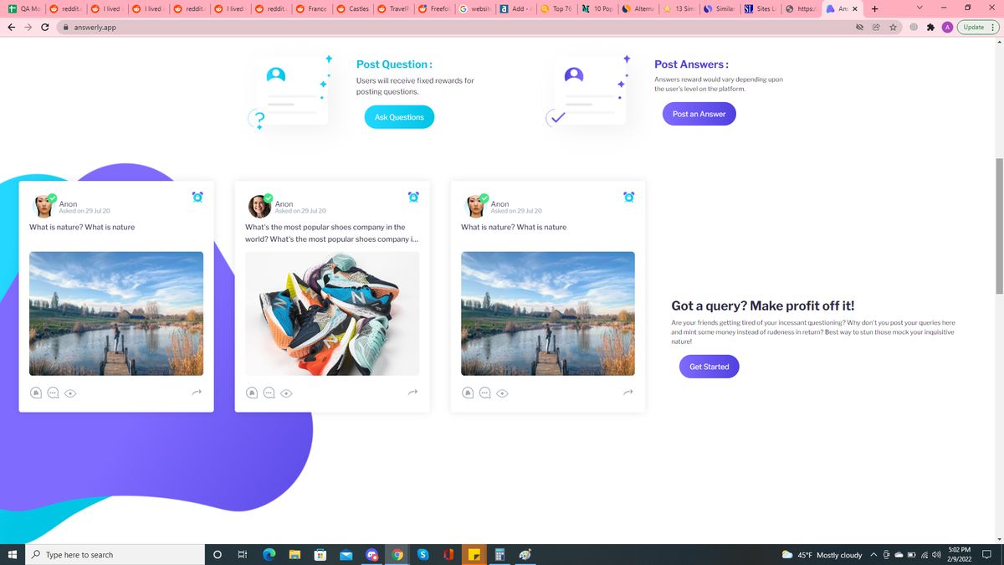Screen dimensions: 1004x565
Task: Open the share arrow on the first card
Action: (x=197, y=391)
